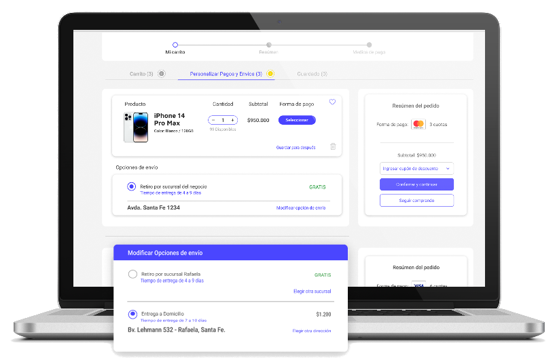Screen dimensions: 555x362
Task: Decrease quantity with the minus button
Action: (x=213, y=120)
